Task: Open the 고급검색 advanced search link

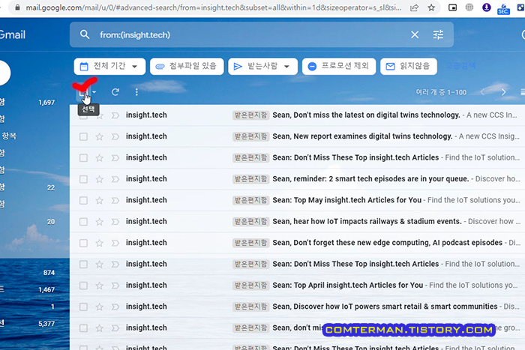Action: pyautogui.click(x=460, y=66)
